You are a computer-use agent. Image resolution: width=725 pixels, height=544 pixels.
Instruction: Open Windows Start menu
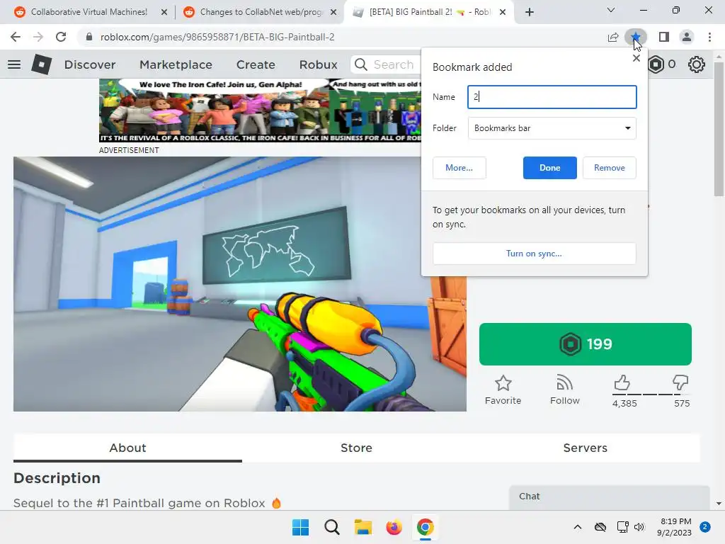[x=300, y=527]
